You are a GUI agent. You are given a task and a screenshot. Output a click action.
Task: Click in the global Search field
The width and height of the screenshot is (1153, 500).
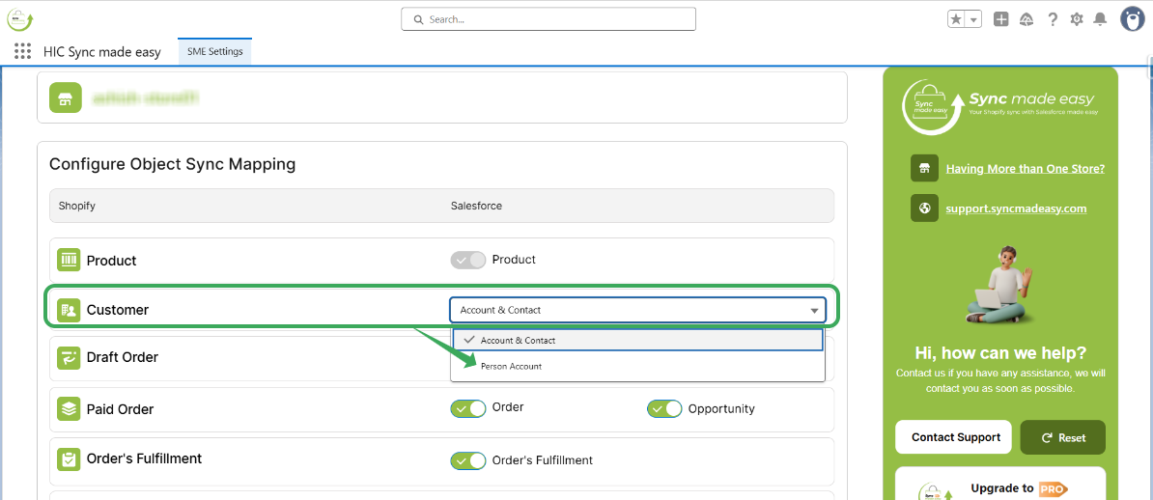pyautogui.click(x=548, y=19)
